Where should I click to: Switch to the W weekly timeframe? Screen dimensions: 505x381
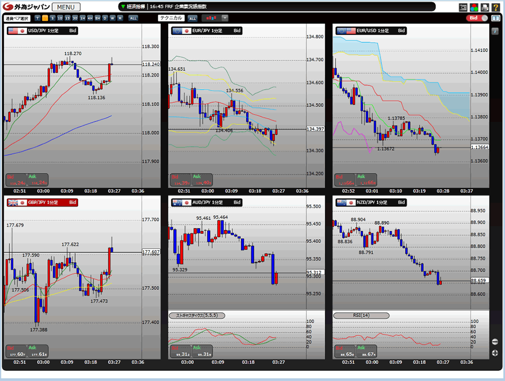point(113,18)
